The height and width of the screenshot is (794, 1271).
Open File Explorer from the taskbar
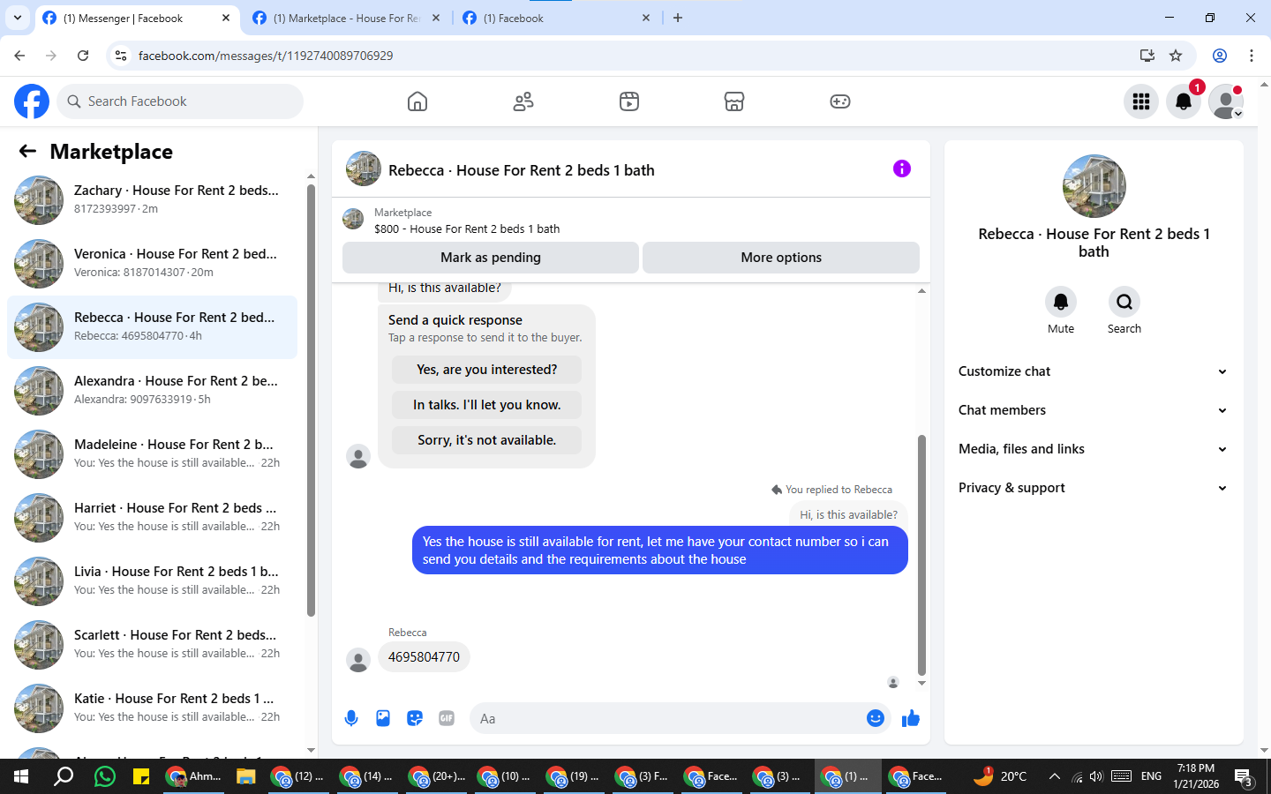pos(245,776)
